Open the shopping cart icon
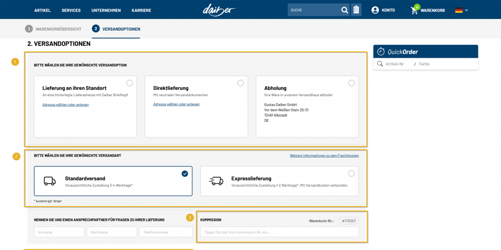This screenshot has height=250, width=501. pos(414,11)
